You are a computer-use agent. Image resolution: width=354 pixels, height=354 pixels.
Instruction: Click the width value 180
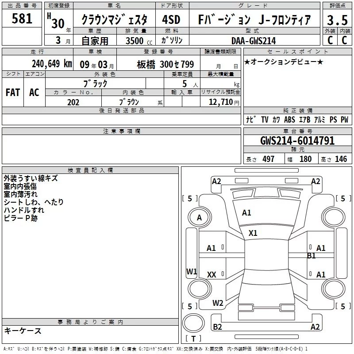tap(305, 159)
